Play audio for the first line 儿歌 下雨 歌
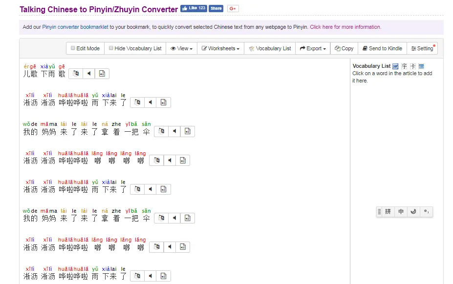 [x=88, y=74]
